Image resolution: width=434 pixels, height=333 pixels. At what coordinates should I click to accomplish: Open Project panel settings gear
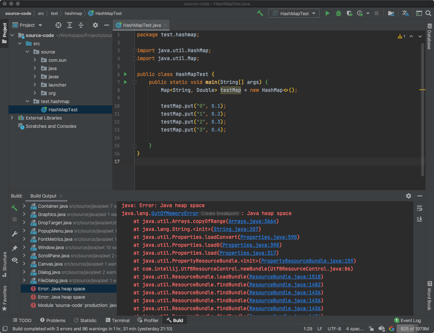point(95,25)
